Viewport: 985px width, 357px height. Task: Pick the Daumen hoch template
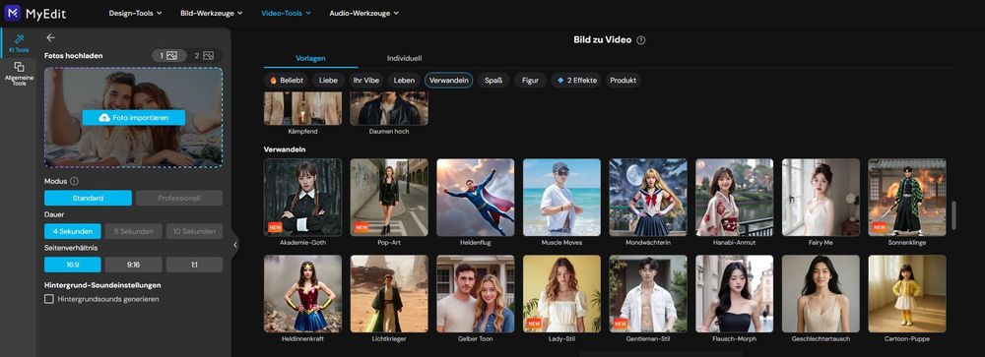click(x=389, y=108)
